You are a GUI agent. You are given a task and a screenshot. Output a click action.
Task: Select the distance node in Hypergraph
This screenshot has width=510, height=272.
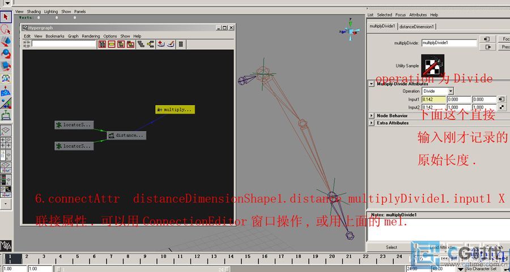click(126, 135)
